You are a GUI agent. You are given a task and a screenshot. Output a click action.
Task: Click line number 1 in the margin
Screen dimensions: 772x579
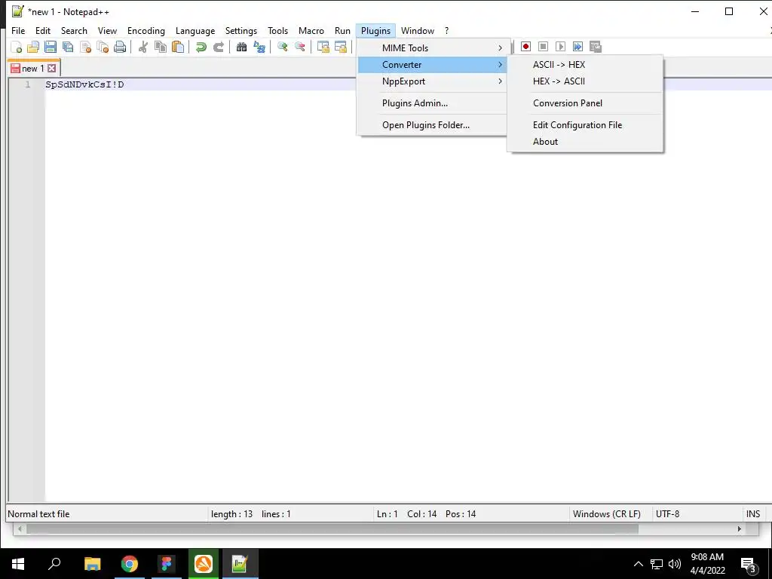point(28,84)
